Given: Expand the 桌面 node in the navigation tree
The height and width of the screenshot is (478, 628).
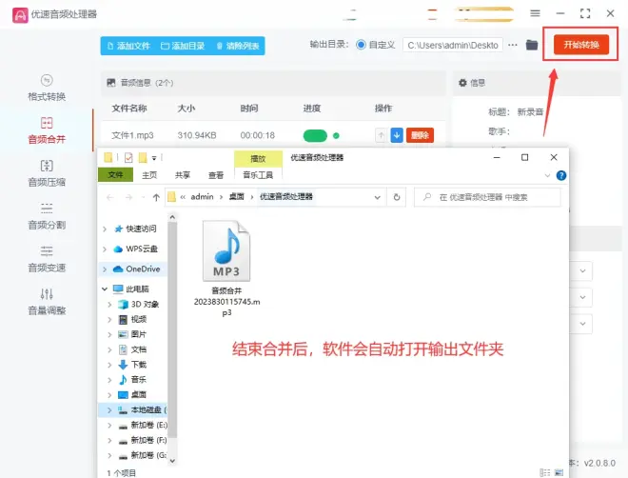Looking at the screenshot, I should (x=109, y=395).
